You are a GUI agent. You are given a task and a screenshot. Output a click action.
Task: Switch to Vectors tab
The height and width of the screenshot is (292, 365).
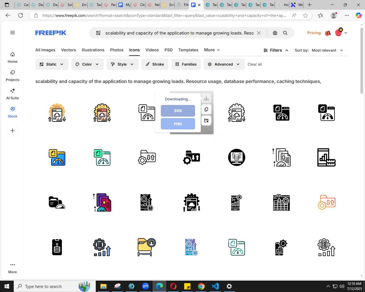click(68, 50)
